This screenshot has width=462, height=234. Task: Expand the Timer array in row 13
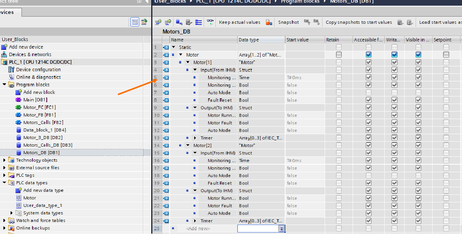pos(195,138)
